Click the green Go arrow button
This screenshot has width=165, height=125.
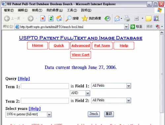(x=132, y=27)
